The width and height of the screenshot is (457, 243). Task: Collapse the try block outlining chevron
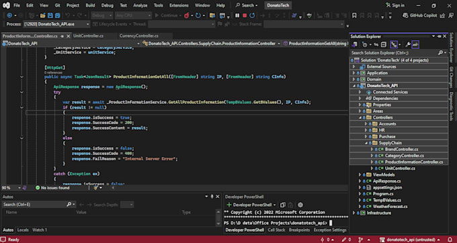(22, 92)
